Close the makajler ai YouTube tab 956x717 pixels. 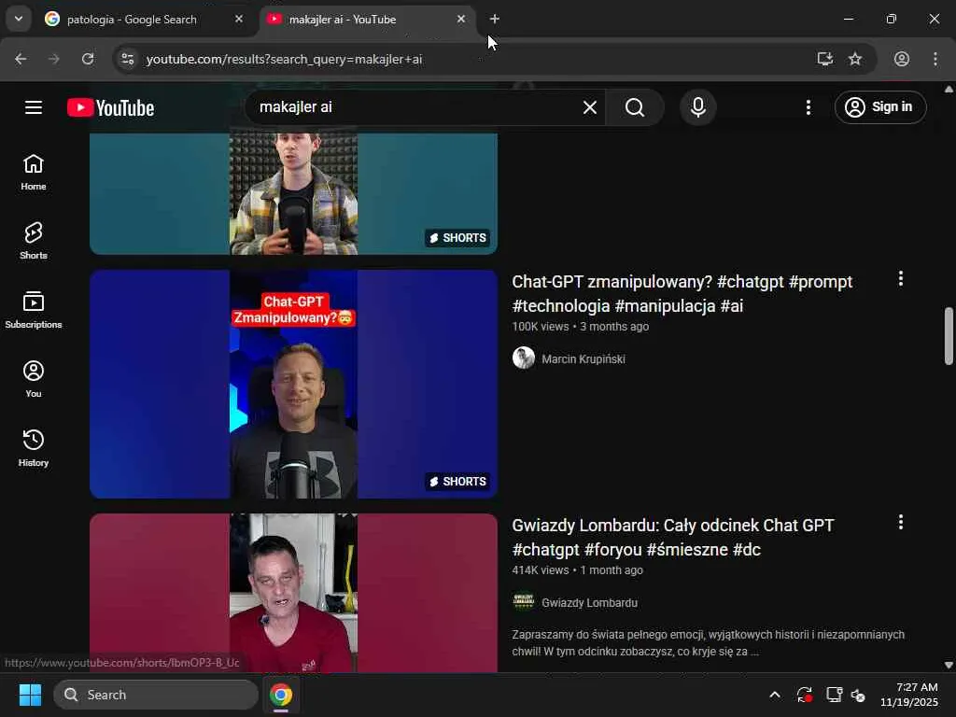461,20
